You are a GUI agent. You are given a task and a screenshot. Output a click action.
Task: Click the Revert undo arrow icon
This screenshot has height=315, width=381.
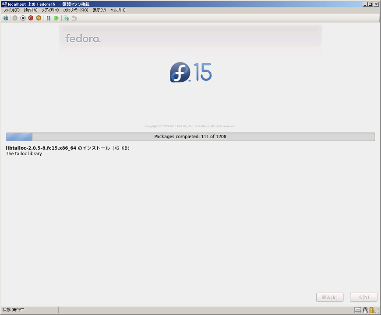pos(74,18)
